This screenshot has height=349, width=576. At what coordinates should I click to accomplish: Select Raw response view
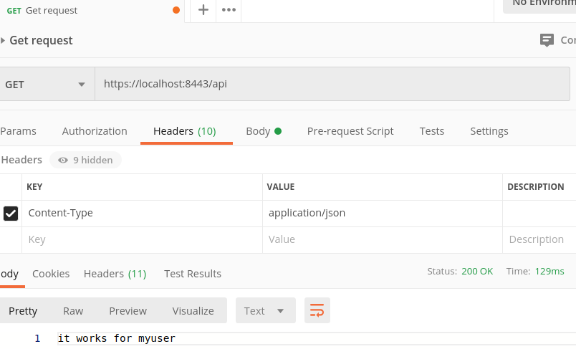click(73, 311)
